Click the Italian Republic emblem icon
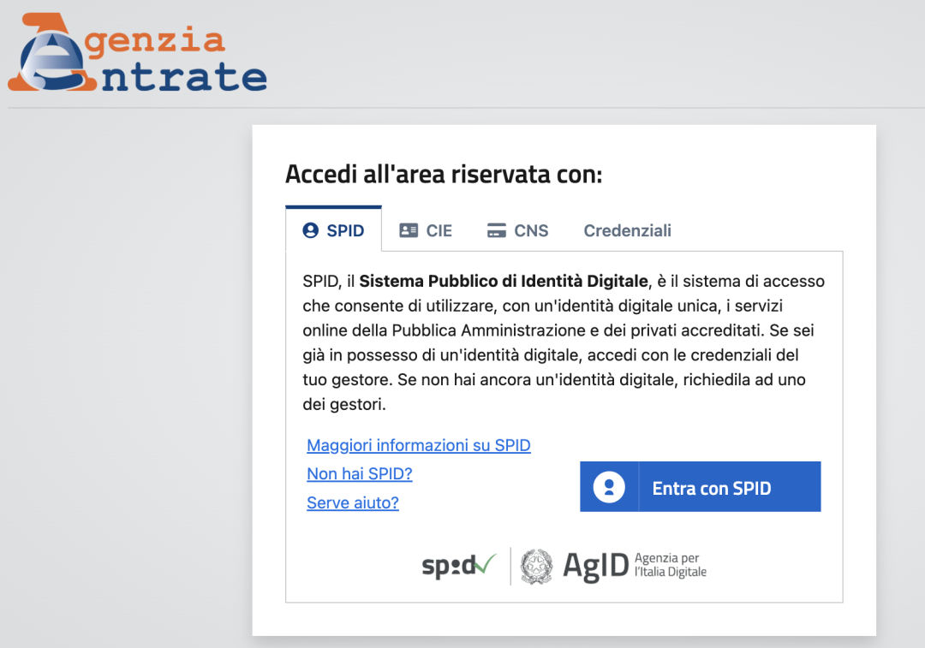Screen dimensions: 925x648 [536, 566]
